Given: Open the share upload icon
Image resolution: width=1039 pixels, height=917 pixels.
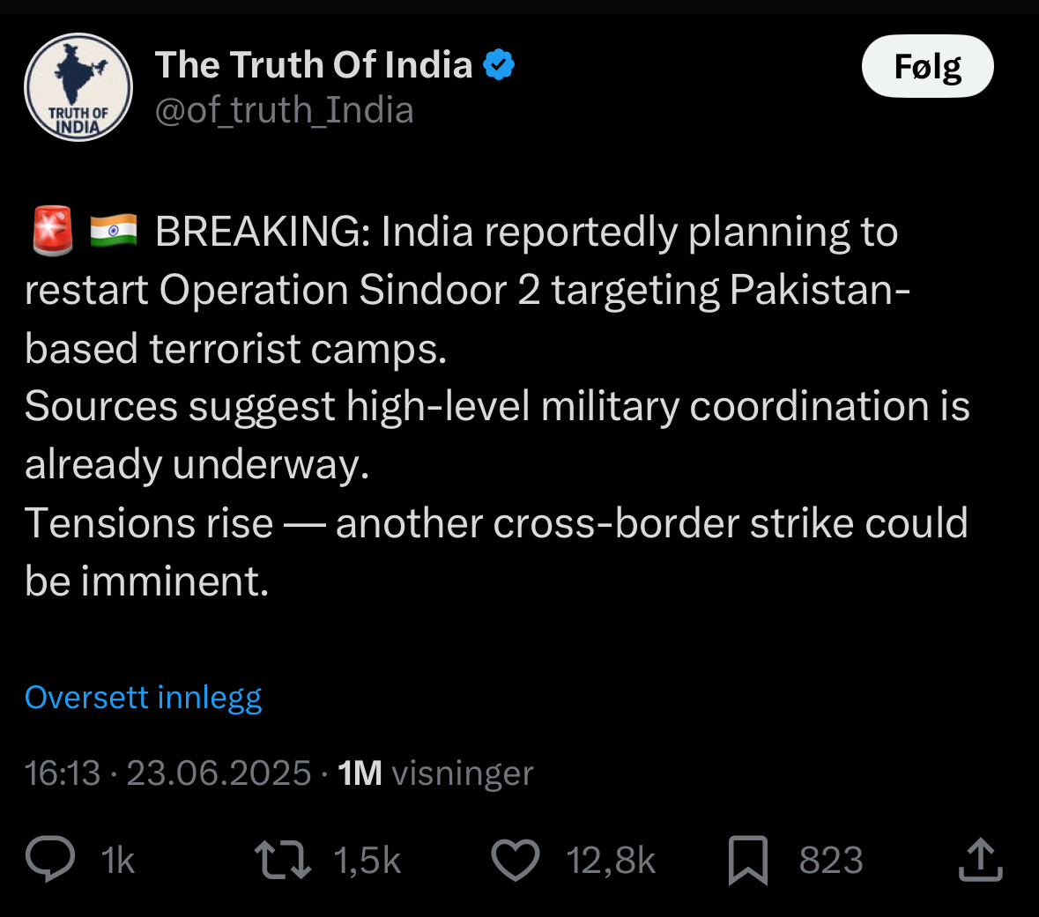Looking at the screenshot, I should (x=981, y=860).
